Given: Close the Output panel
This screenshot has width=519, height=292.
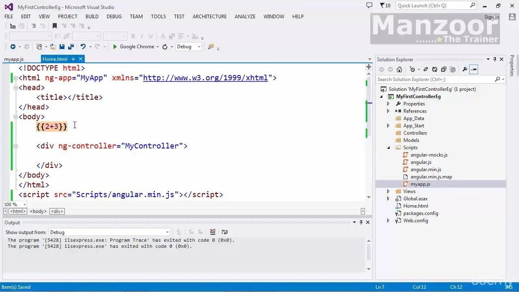Looking at the screenshot, I should [x=368, y=222].
